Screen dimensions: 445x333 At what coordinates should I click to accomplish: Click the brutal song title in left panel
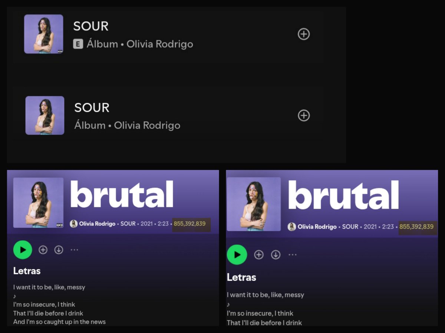click(122, 194)
